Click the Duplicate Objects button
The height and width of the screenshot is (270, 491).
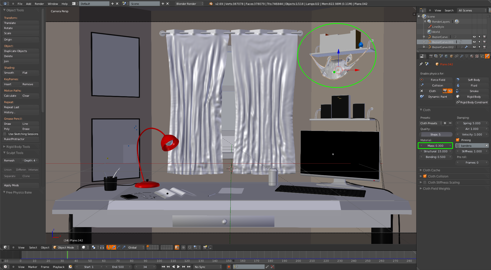(21, 51)
